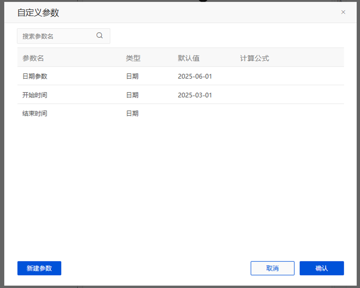Click the 自定义参数 dialog title
This screenshot has height=288, width=360.
click(38, 12)
